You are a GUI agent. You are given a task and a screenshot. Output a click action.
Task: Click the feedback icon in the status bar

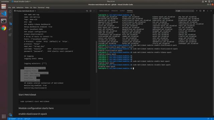(x=208, y=119)
